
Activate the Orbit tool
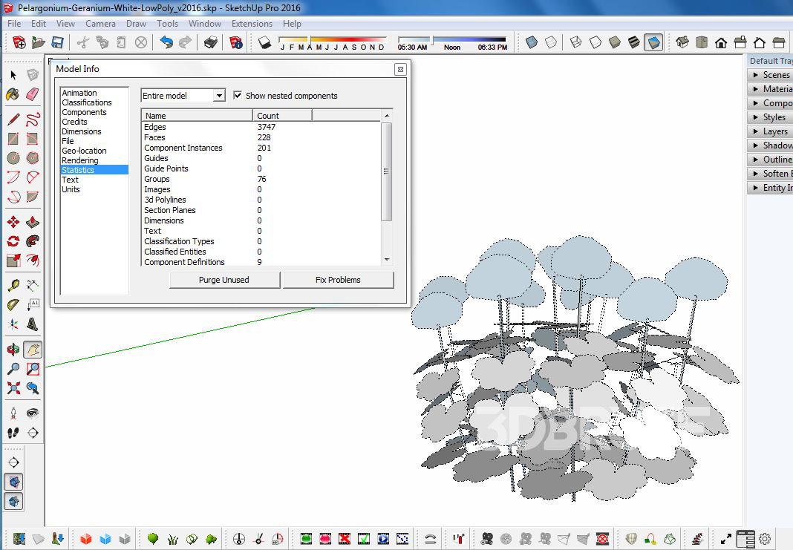point(13,349)
